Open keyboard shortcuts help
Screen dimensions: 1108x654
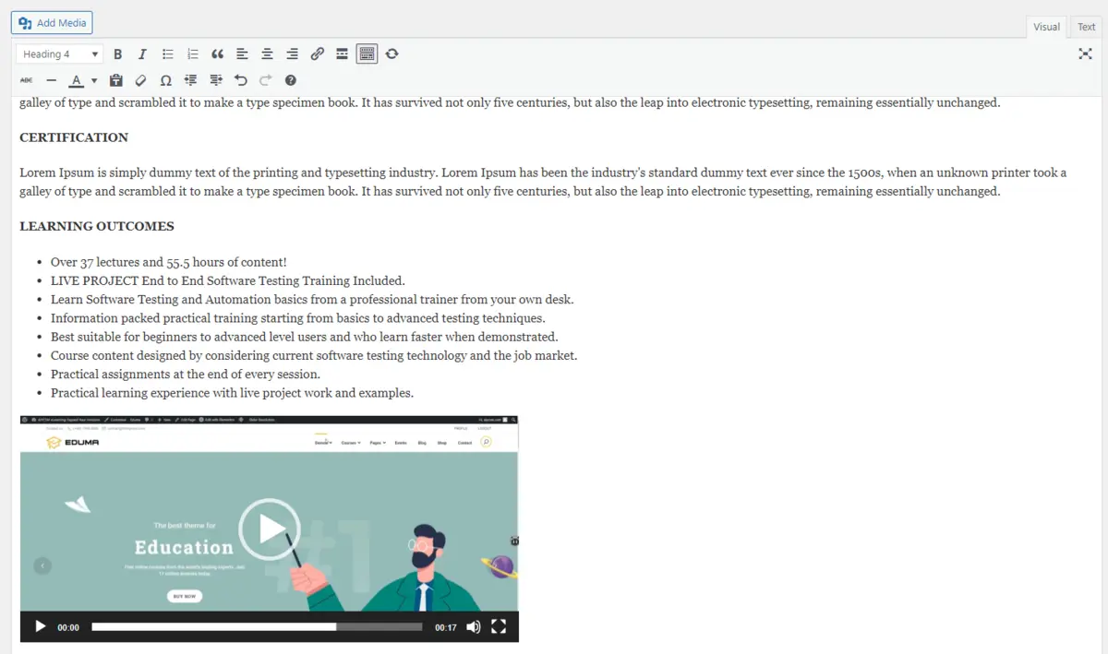click(291, 80)
